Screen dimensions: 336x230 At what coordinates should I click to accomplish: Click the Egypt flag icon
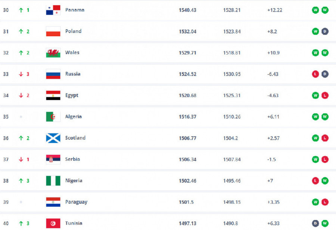coord(53,95)
